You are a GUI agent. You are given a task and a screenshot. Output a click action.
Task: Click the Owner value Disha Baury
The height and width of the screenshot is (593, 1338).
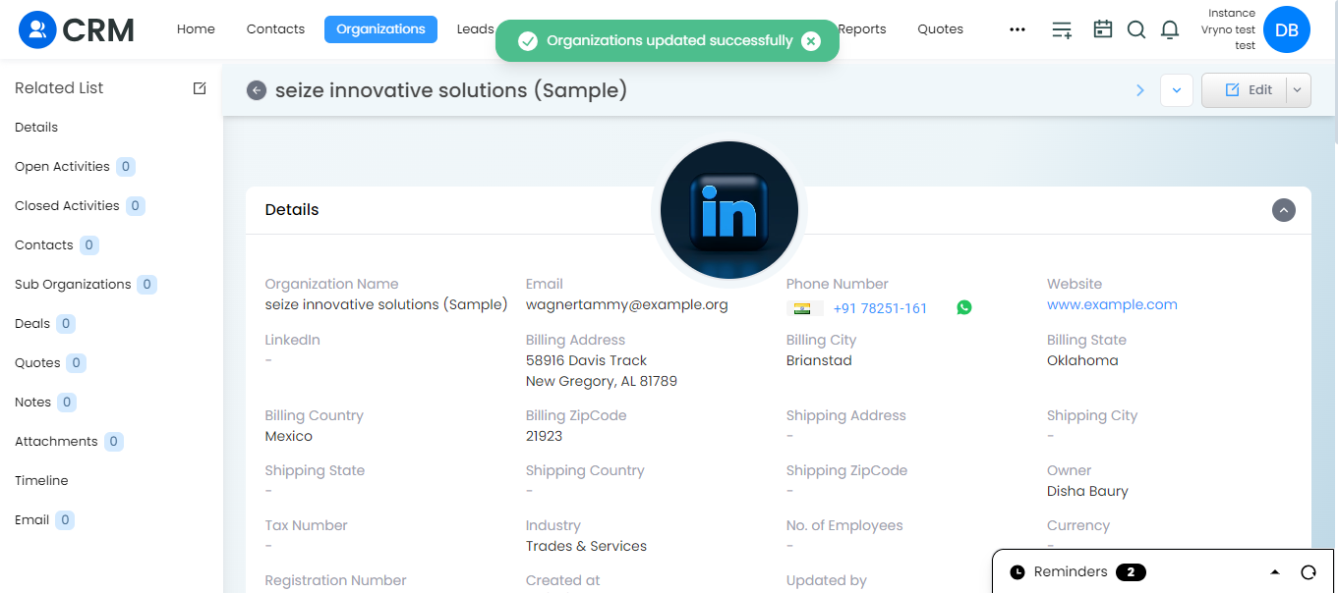[1087, 491]
